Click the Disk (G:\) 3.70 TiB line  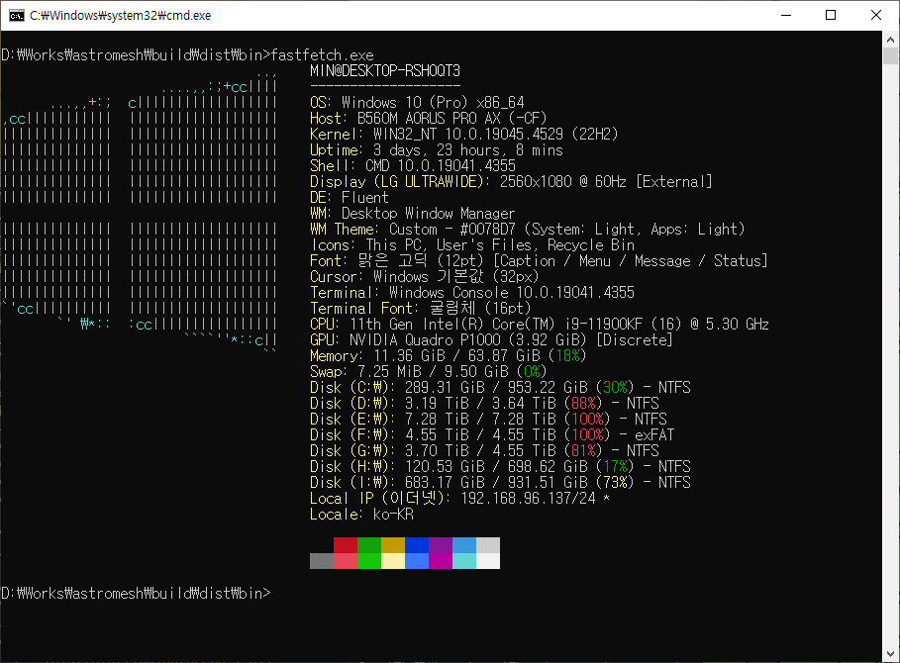[x=484, y=451]
